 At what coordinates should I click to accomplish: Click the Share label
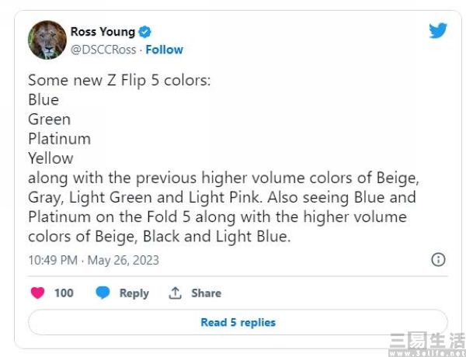pyautogui.click(x=206, y=293)
